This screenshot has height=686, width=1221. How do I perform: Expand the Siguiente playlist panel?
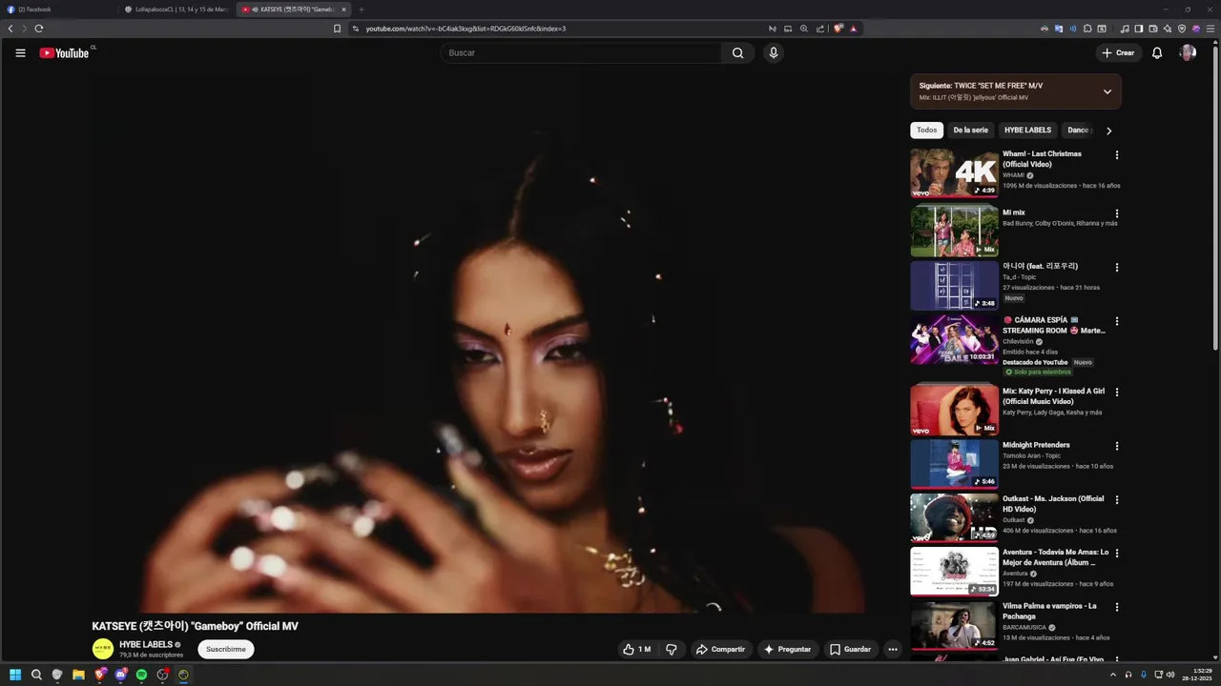[1107, 92]
